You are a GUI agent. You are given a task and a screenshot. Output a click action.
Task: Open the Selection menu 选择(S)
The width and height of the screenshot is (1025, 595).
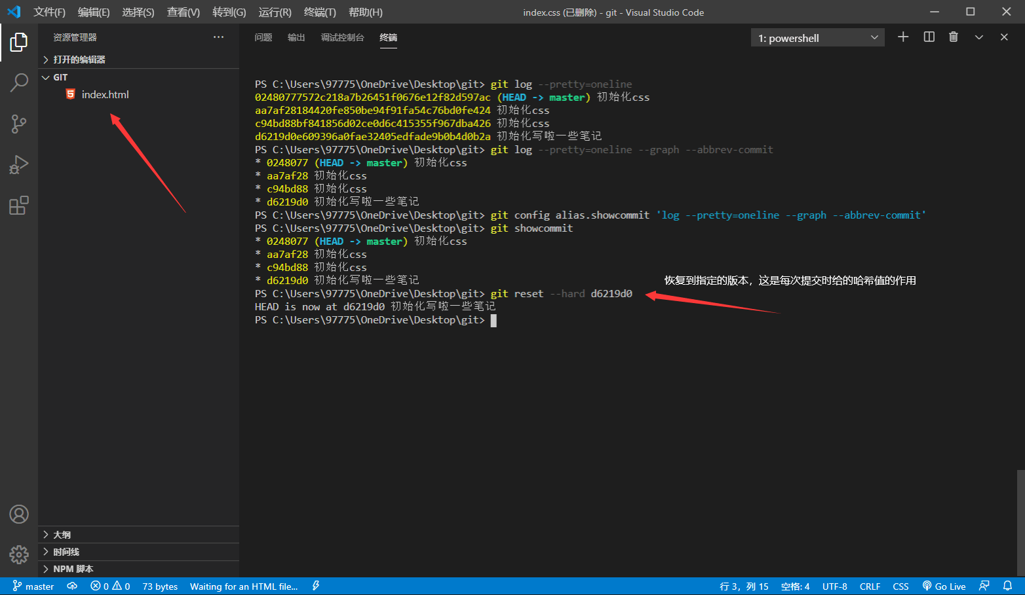click(138, 12)
